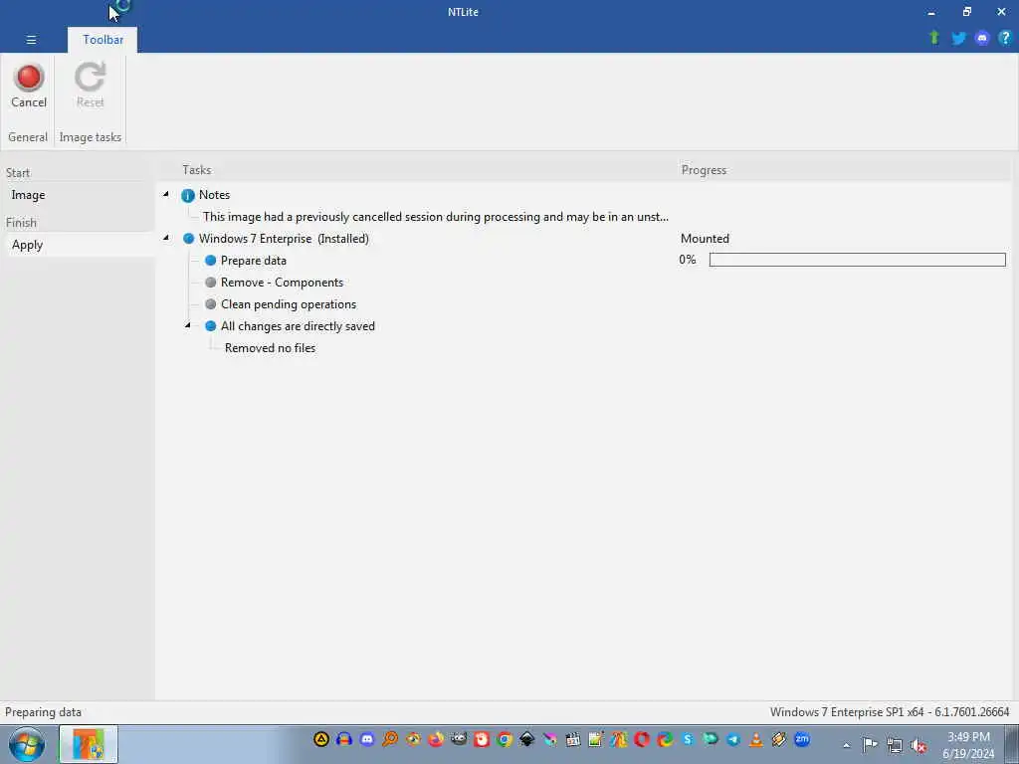Image resolution: width=1019 pixels, height=764 pixels.
Task: Click the blue dot beside Prepare data
Action: pos(211,261)
